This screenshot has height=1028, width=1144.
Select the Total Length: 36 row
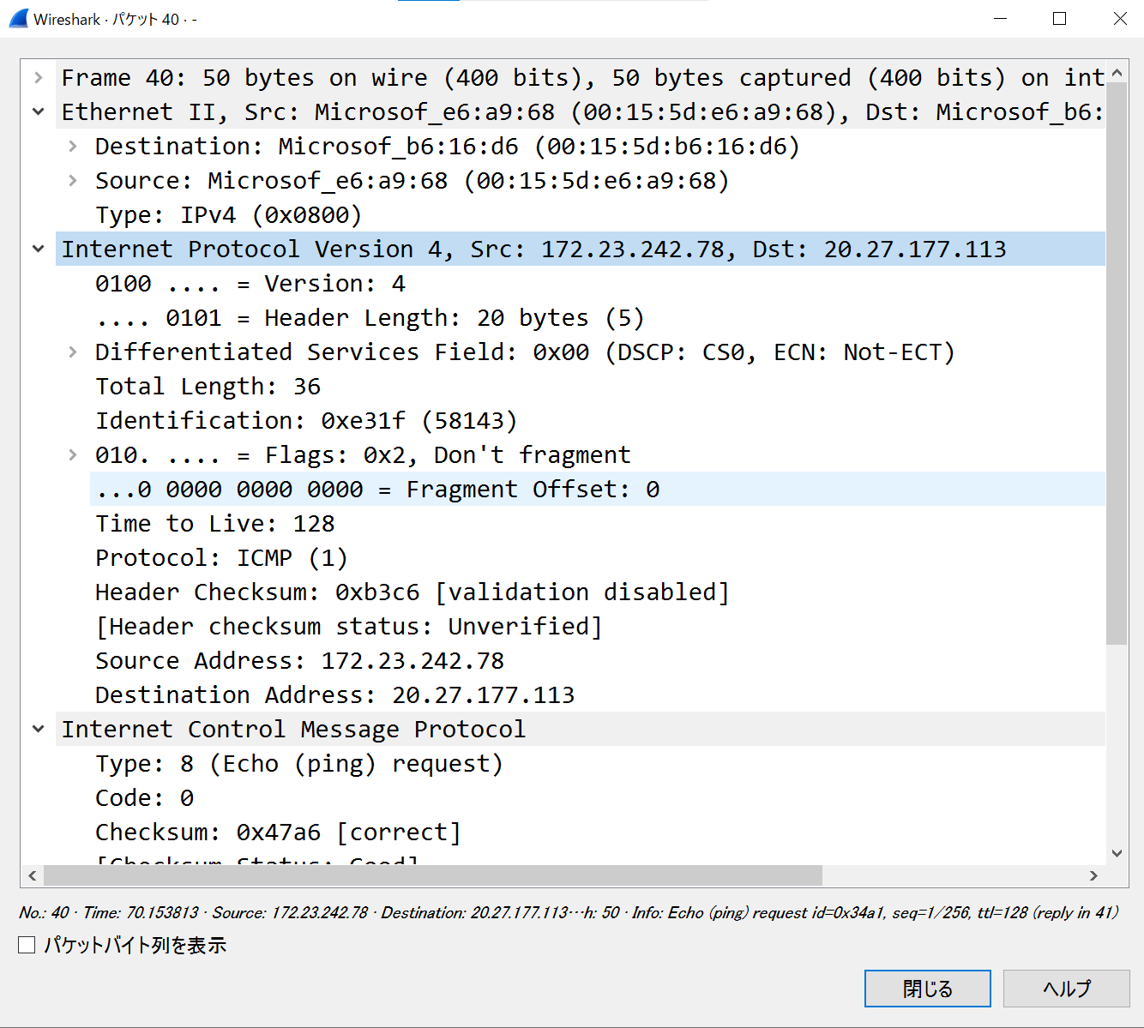coord(208,387)
